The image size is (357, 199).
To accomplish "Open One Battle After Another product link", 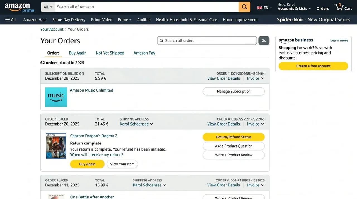I will click(92, 197).
